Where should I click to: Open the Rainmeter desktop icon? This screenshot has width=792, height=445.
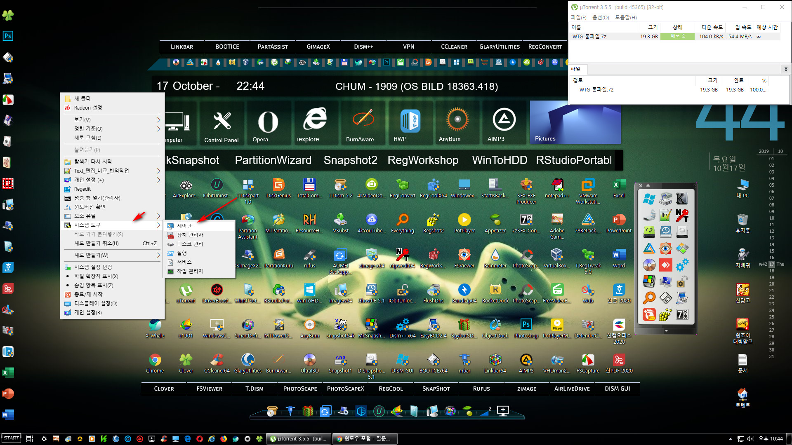pyautogui.click(x=495, y=258)
